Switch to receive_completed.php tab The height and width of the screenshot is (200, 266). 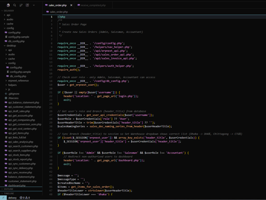pos(93,5)
